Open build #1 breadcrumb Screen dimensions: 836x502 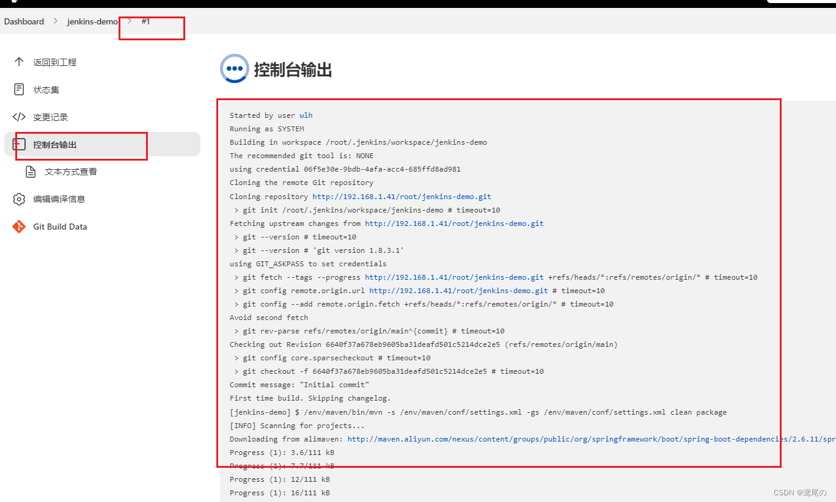click(x=145, y=21)
